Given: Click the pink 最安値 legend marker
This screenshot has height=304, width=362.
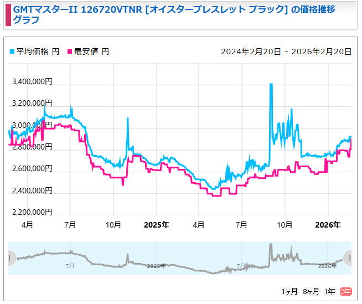Looking at the screenshot, I should [x=70, y=52].
